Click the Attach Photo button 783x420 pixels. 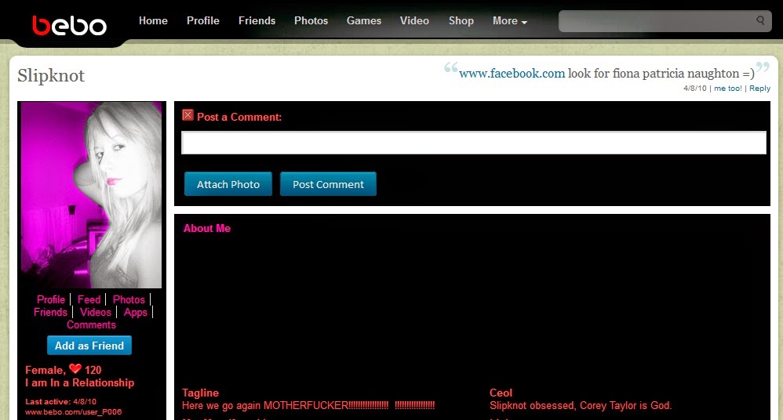pos(228,184)
